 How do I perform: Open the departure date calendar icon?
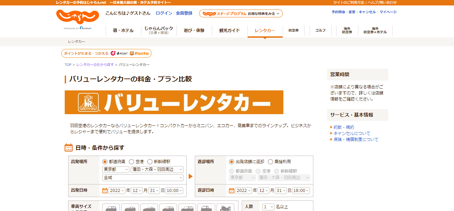pos(105,191)
